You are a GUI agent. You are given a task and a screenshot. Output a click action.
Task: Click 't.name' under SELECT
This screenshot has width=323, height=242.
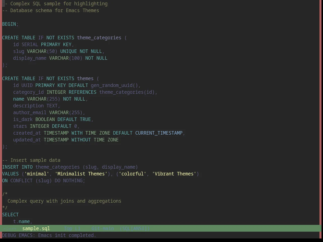coord(21,222)
